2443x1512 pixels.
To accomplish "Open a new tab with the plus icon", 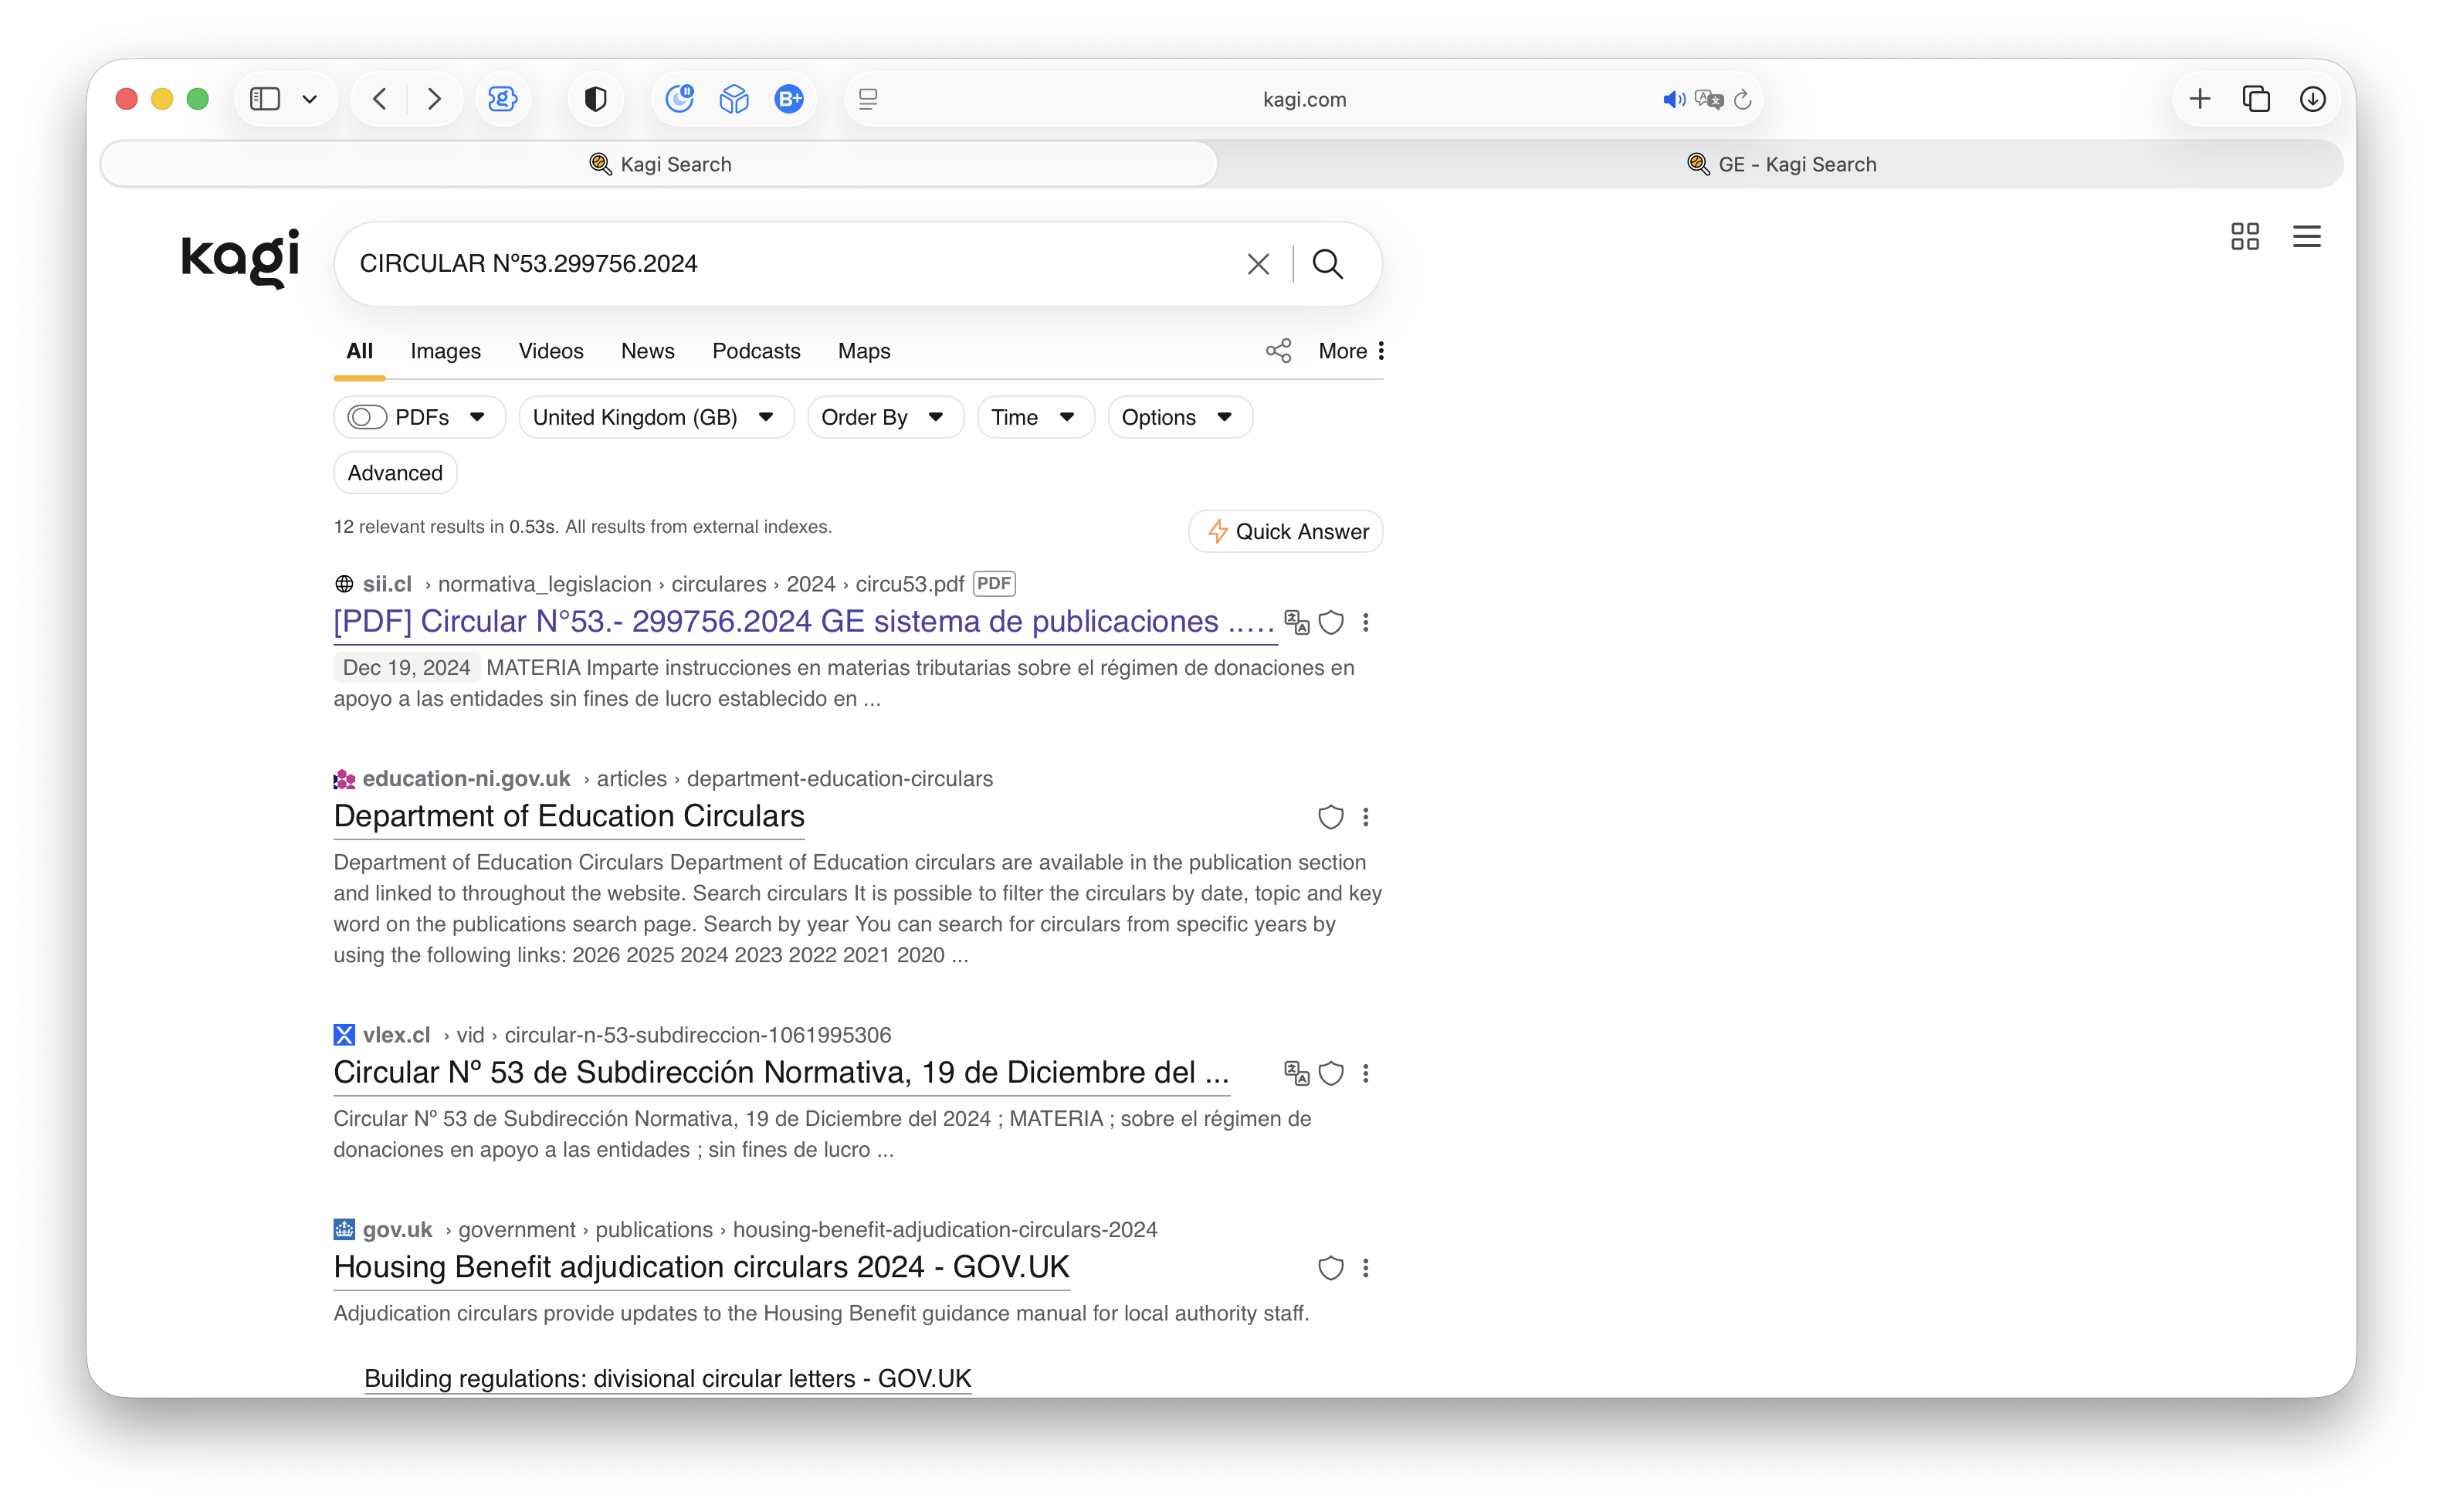I will click(2200, 99).
